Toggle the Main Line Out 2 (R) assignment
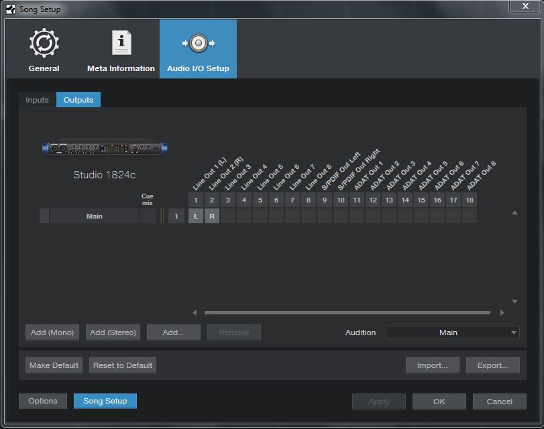 212,216
